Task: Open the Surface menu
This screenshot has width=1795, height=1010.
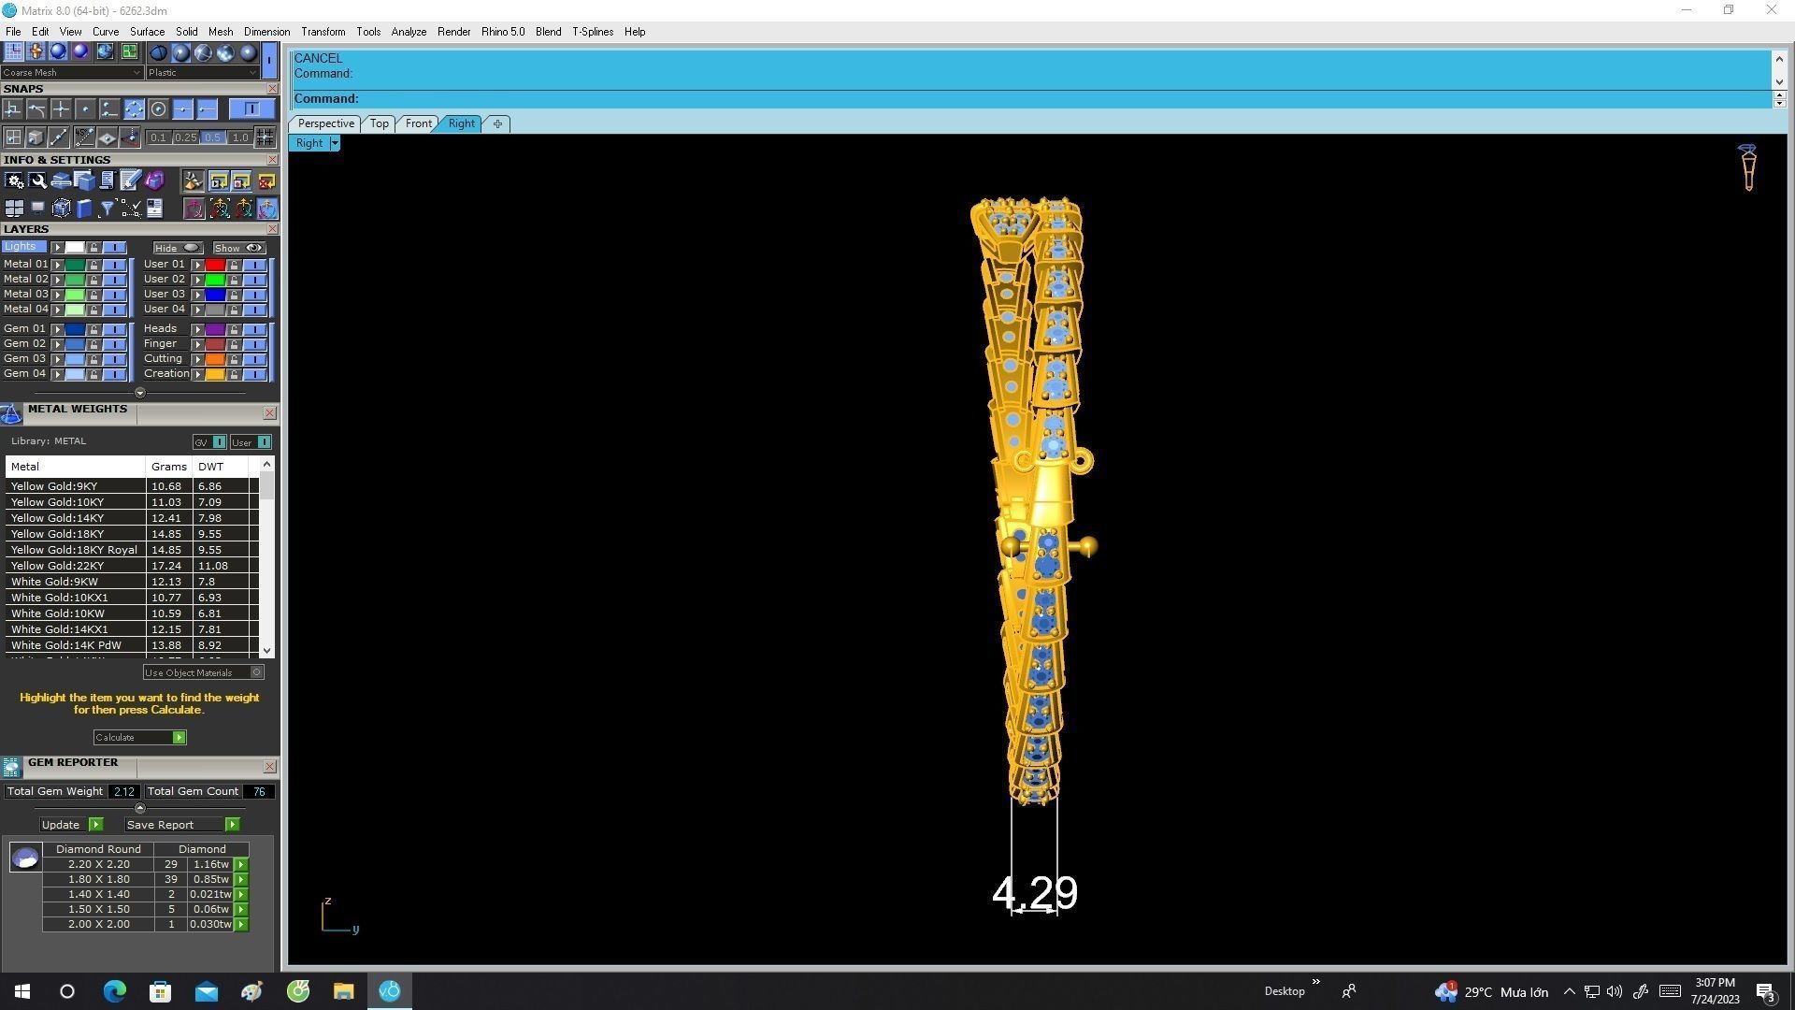Action: point(147,32)
